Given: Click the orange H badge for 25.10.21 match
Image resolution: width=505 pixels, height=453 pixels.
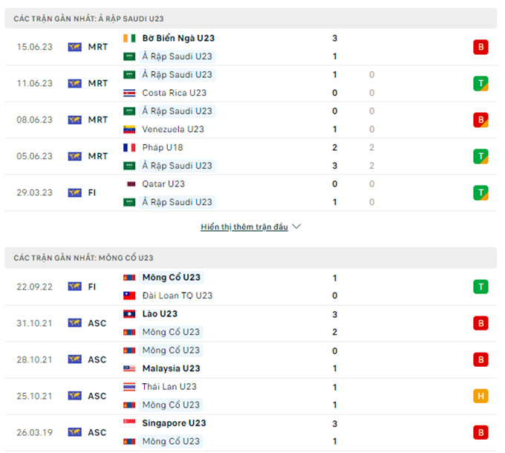Looking at the screenshot, I should 480,396.
